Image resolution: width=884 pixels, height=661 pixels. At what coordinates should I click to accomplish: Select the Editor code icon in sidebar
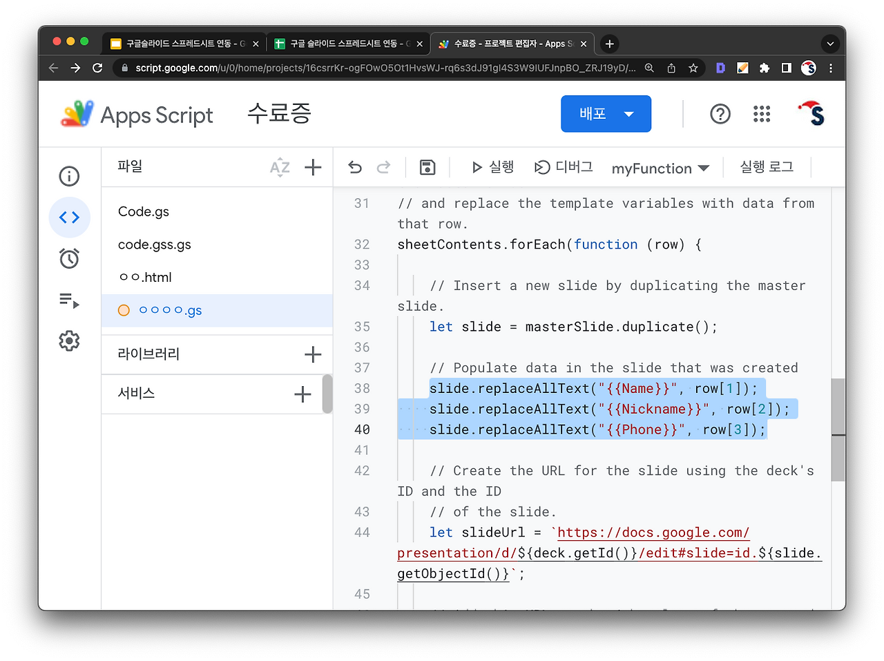point(69,218)
